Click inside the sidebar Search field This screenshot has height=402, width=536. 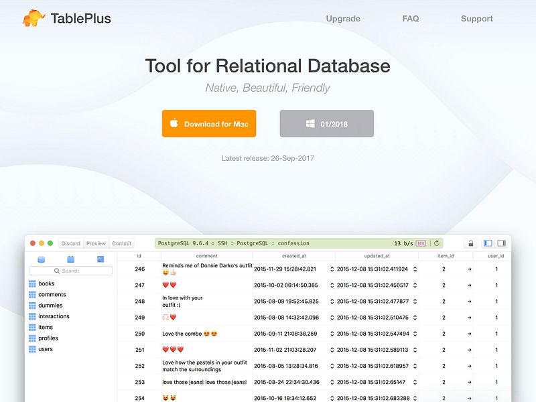(72, 271)
